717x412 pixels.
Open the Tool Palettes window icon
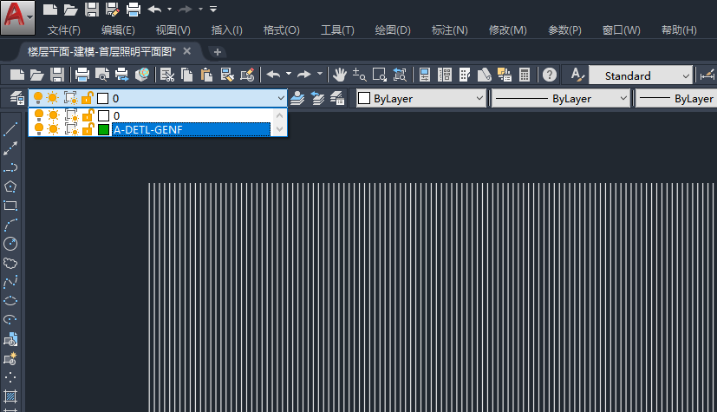pyautogui.click(x=465, y=75)
